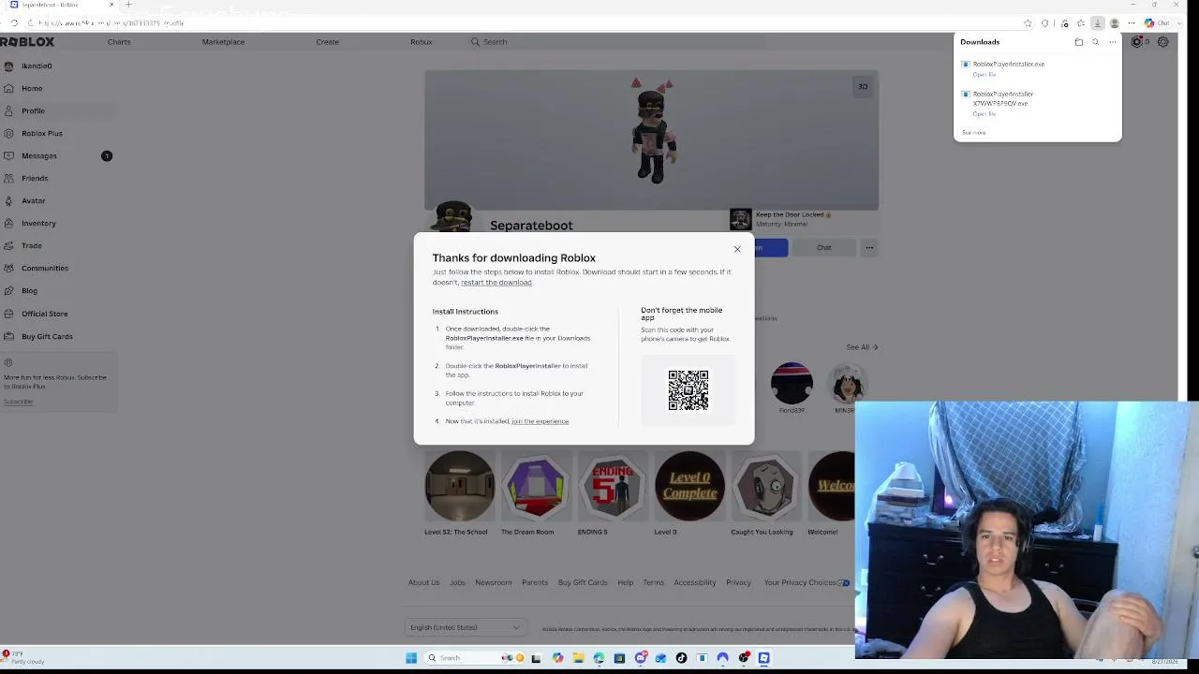The width and height of the screenshot is (1199, 674).
Task: Click the Newsroom footer link
Action: 494,582
